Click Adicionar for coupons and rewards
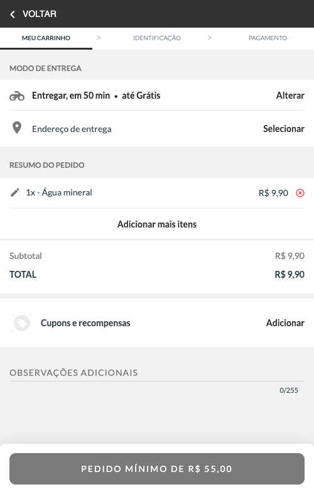The height and width of the screenshot is (494, 314). [285, 323]
